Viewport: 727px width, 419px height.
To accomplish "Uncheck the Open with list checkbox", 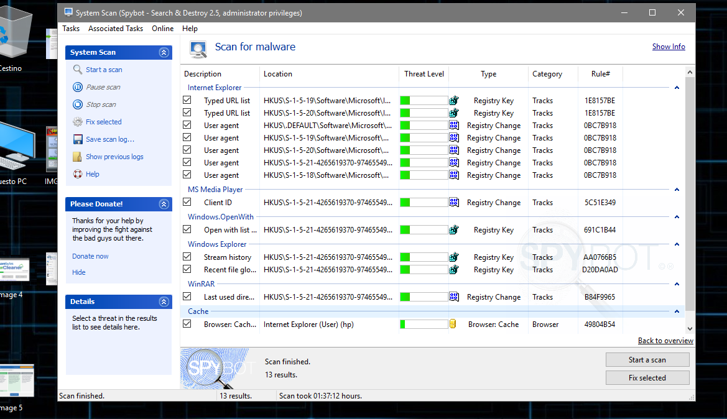I will 187,229.
